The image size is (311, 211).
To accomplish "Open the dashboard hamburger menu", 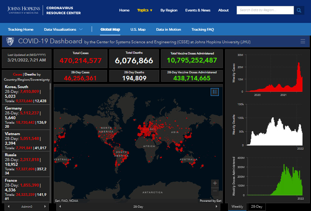I will [x=303, y=41].
